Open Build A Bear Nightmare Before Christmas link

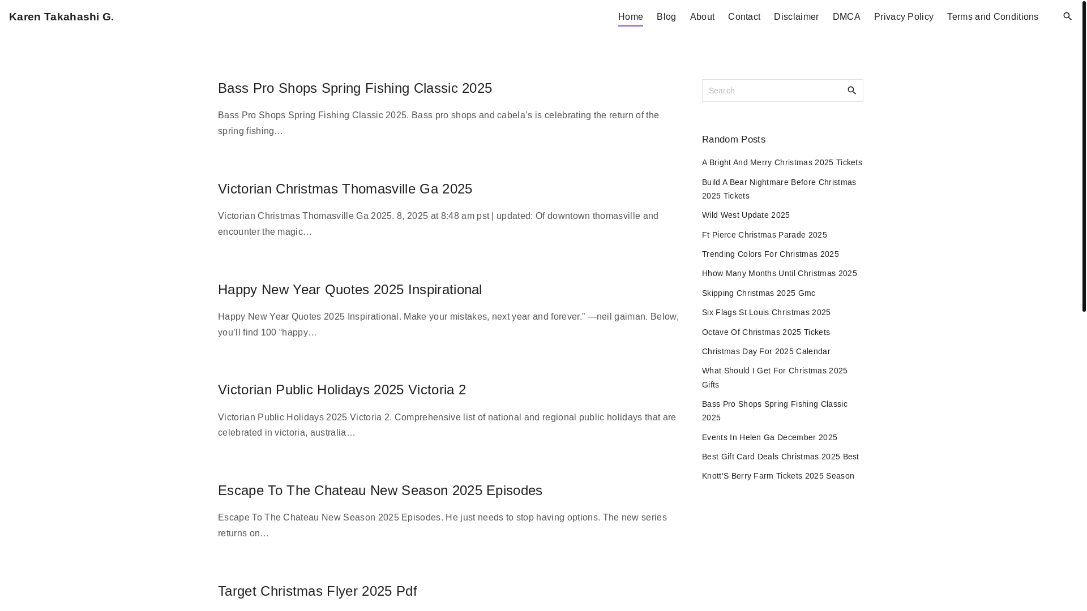coord(779,189)
